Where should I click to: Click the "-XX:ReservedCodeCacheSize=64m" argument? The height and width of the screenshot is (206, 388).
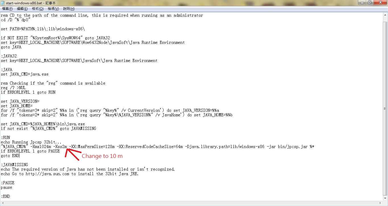pyautogui.click(x=150, y=147)
